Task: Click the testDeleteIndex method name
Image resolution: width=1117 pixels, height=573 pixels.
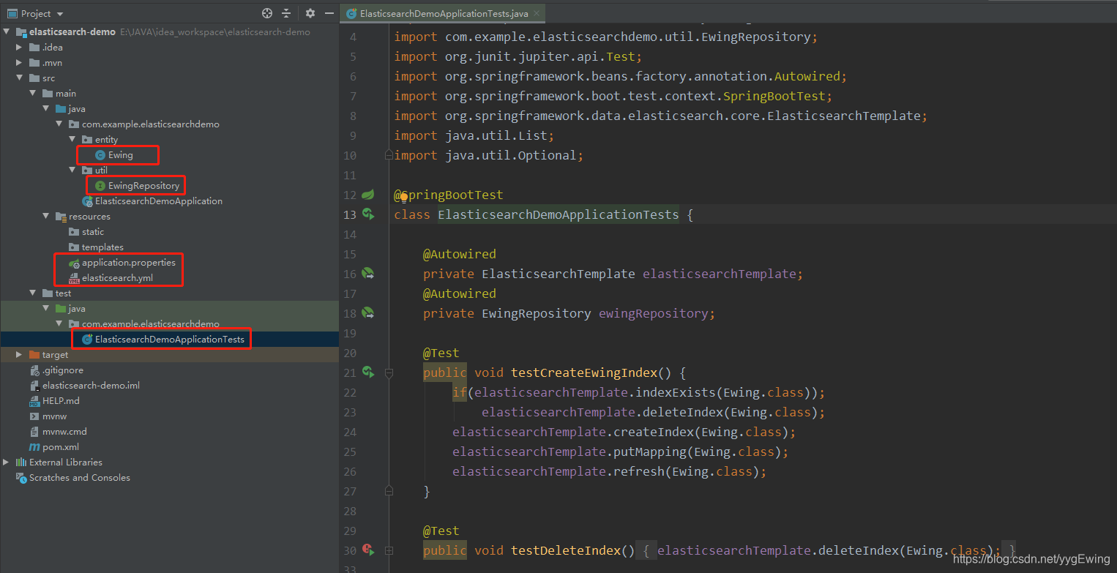Action: [x=565, y=550]
